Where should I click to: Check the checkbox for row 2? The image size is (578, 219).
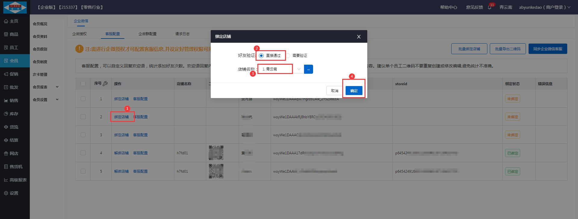83,117
